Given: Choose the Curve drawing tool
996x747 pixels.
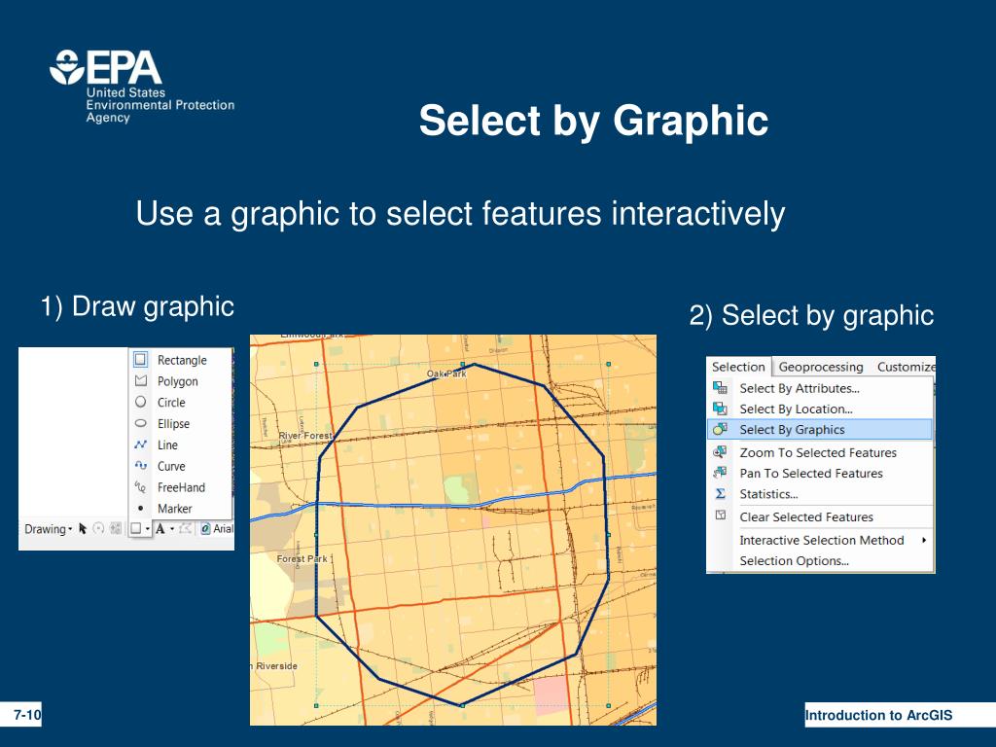Looking at the screenshot, I should click(180, 466).
